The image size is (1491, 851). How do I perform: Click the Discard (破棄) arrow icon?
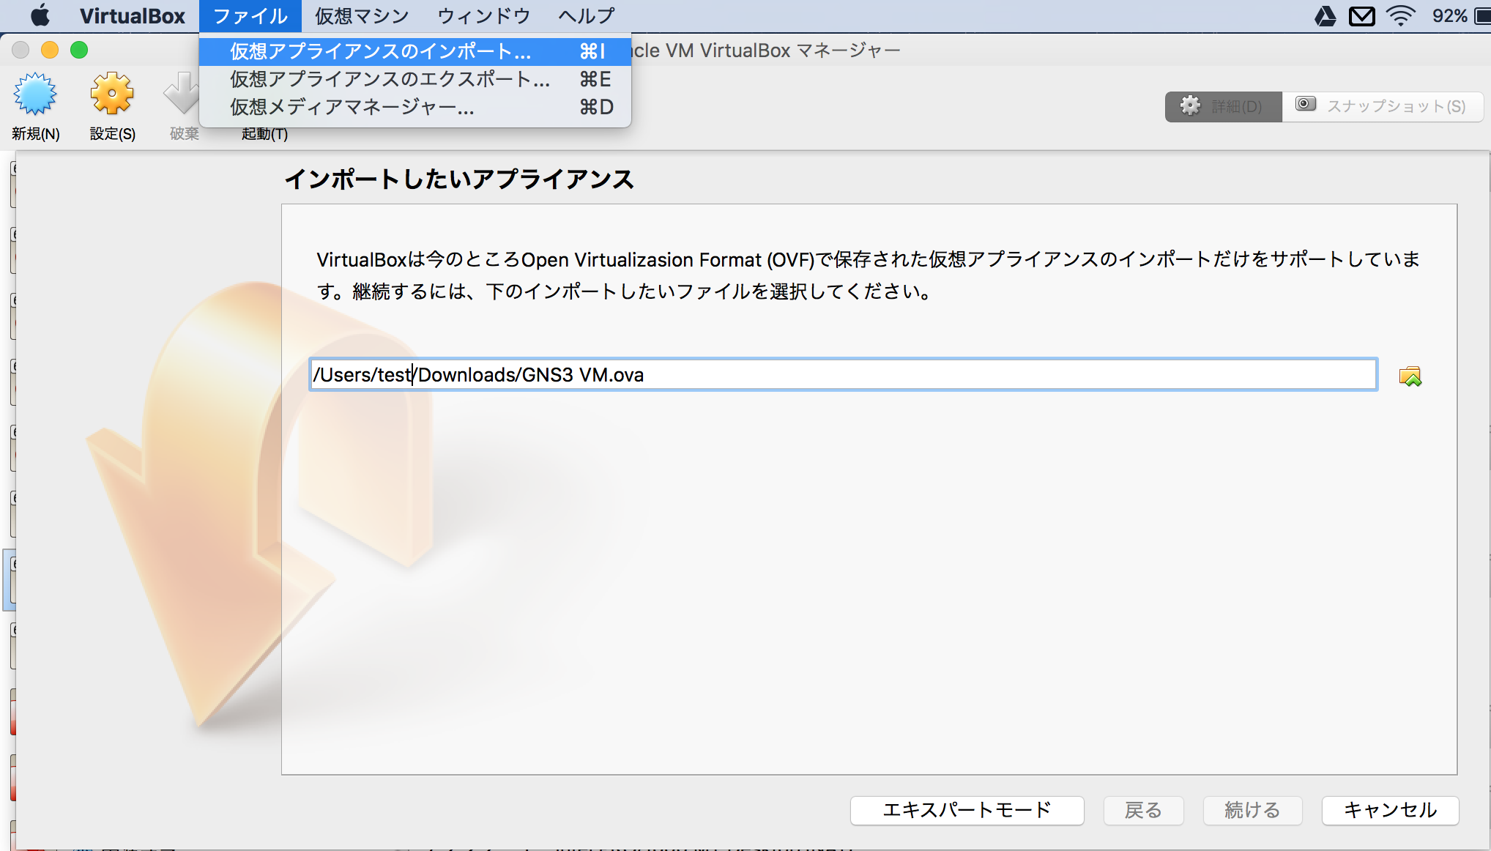pyautogui.click(x=182, y=94)
